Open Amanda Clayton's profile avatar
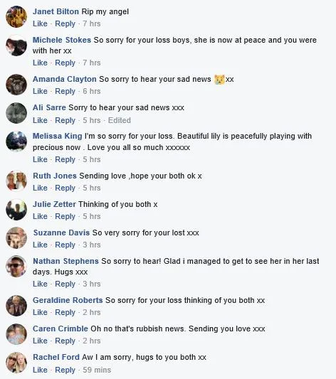336x379 pixels. pyautogui.click(x=16, y=85)
